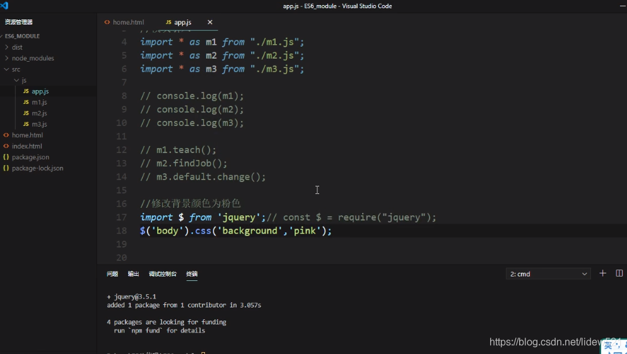Expand the node_modules folder
The height and width of the screenshot is (354, 627).
tap(33, 59)
